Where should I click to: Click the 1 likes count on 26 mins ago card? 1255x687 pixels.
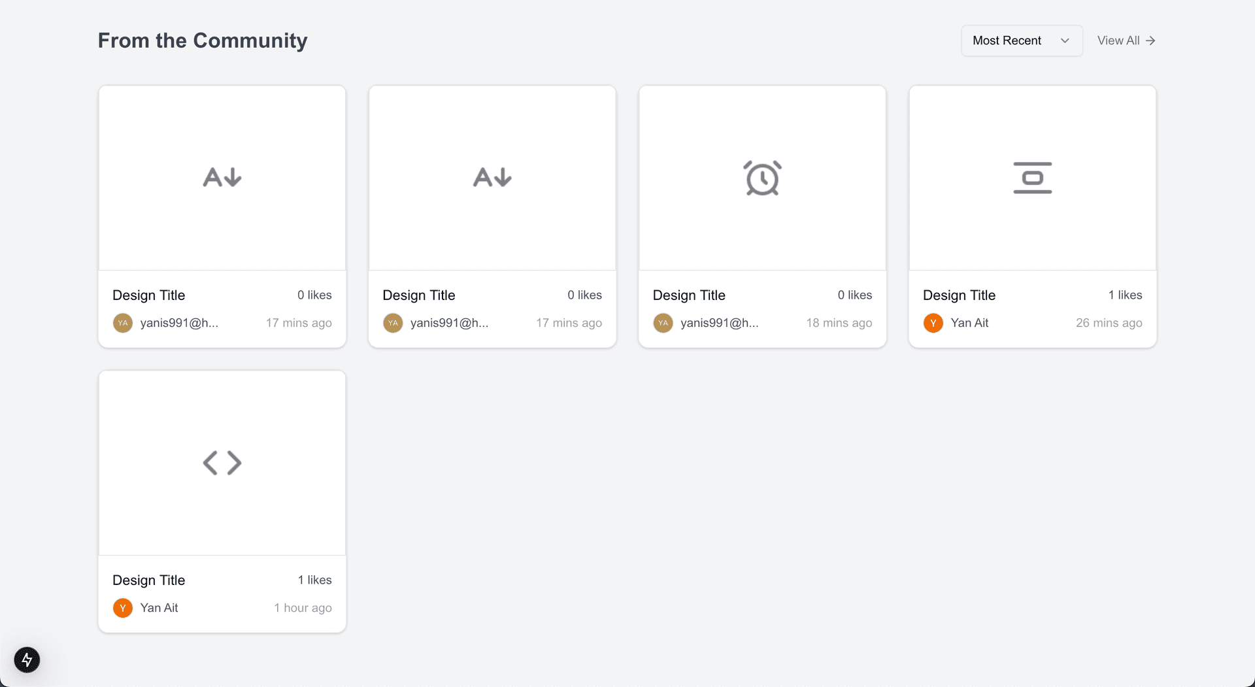[1125, 295]
